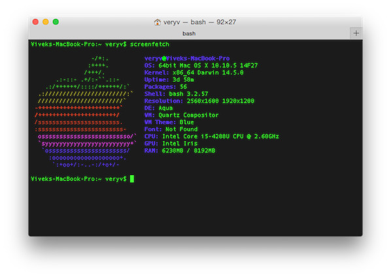This screenshot has width=391, height=277.
Task: Click the RAM usage line
Action: (180, 151)
